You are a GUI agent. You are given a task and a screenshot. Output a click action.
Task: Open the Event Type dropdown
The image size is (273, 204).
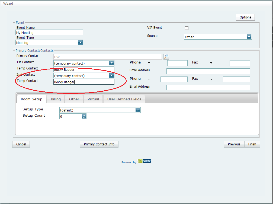pyautogui.click(x=80, y=43)
